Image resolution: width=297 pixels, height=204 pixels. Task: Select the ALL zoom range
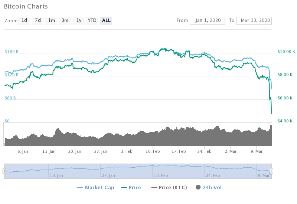(x=106, y=20)
